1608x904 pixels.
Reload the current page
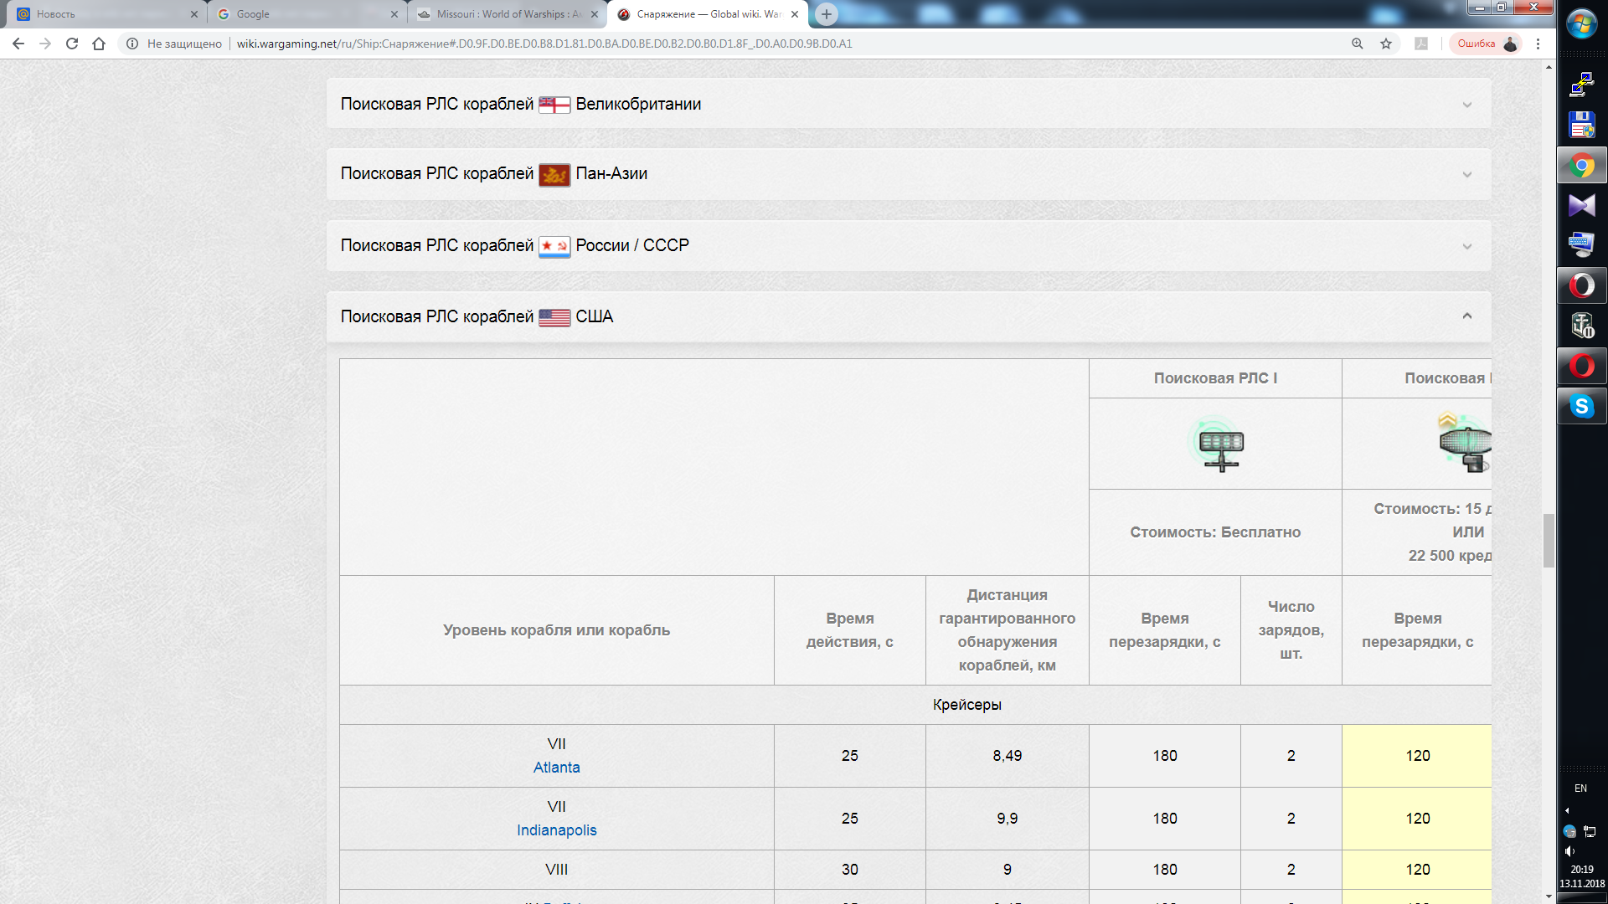tap(72, 44)
